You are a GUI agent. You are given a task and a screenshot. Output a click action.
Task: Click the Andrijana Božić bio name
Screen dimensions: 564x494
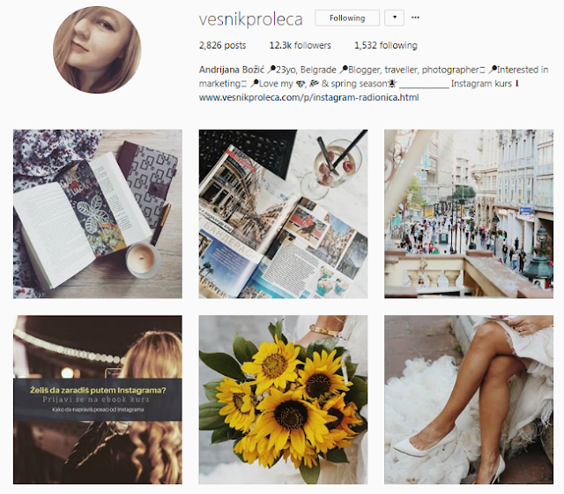(x=232, y=70)
